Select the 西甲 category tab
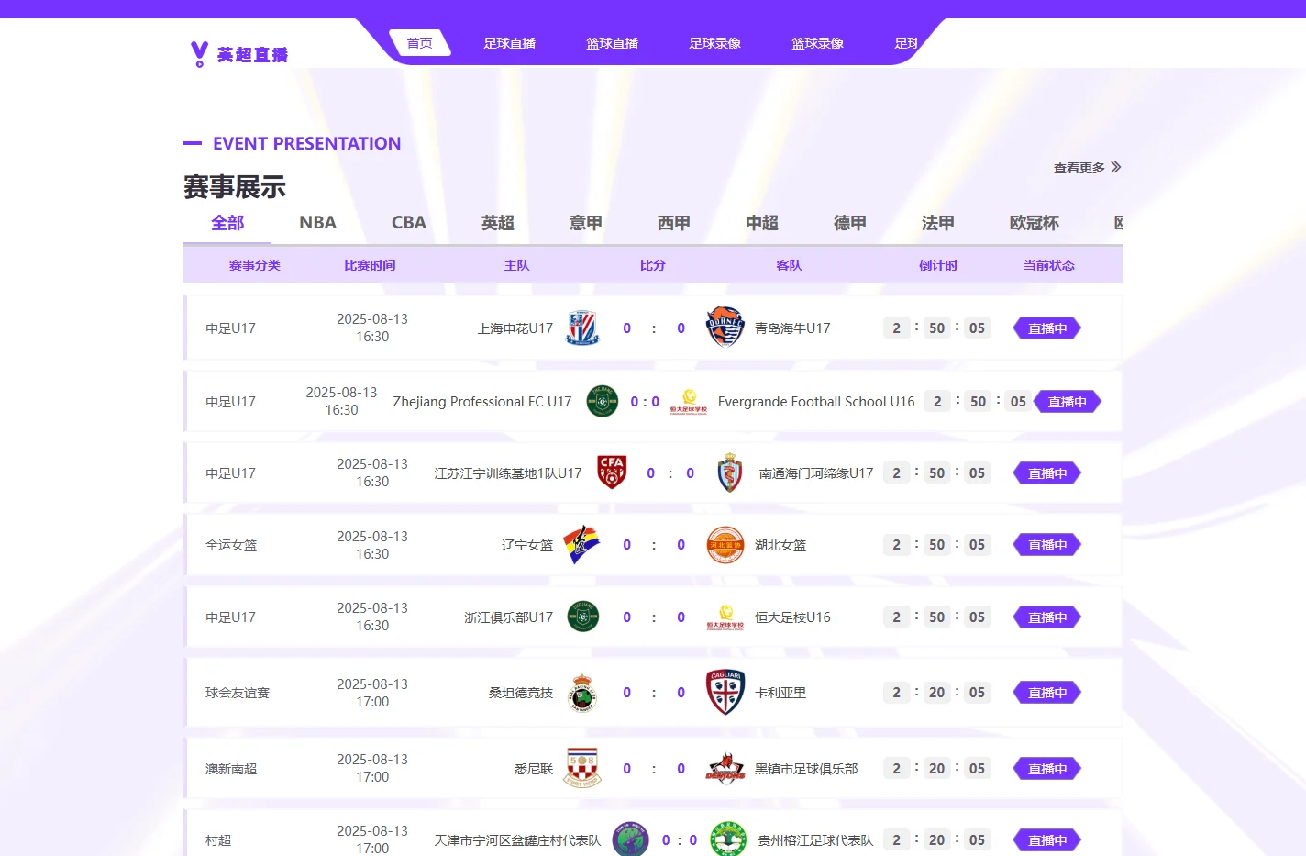The width and height of the screenshot is (1306, 856). 674,223
